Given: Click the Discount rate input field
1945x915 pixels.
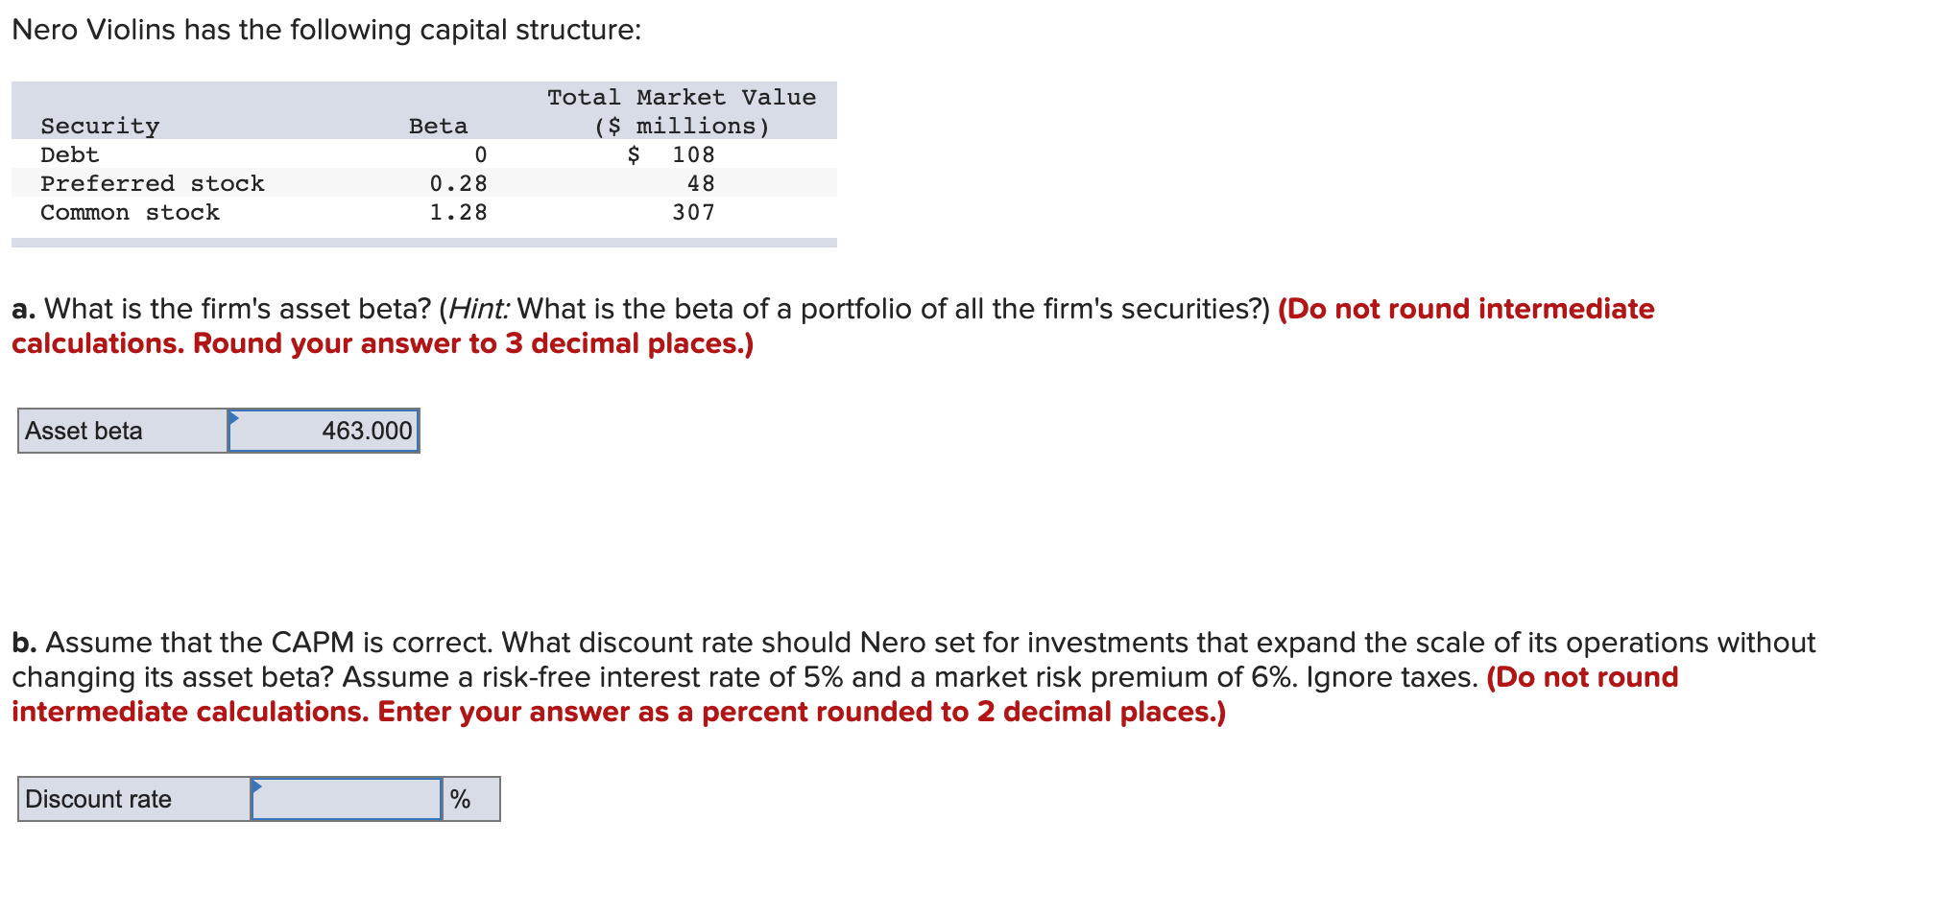Looking at the screenshot, I should point(347,798).
